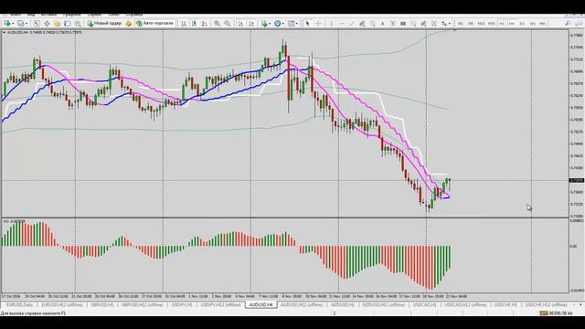Screen dimensions: 585x329
Task: Open the Strategy Tester icon
Action: point(78,24)
